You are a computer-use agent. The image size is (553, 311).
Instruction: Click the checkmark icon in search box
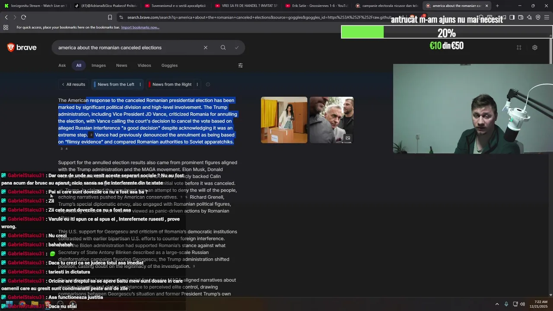click(237, 48)
